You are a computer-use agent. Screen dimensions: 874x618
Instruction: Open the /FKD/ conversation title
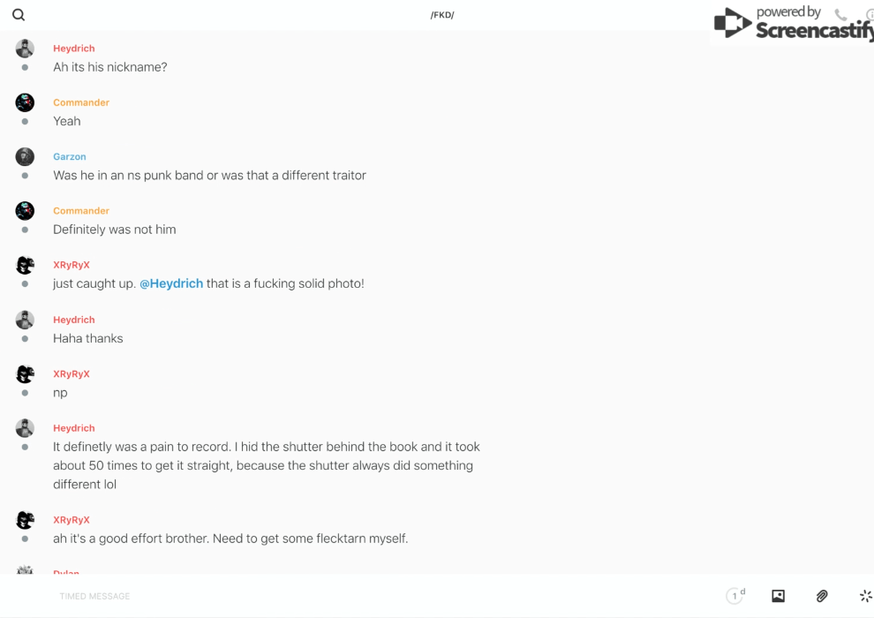tap(442, 15)
